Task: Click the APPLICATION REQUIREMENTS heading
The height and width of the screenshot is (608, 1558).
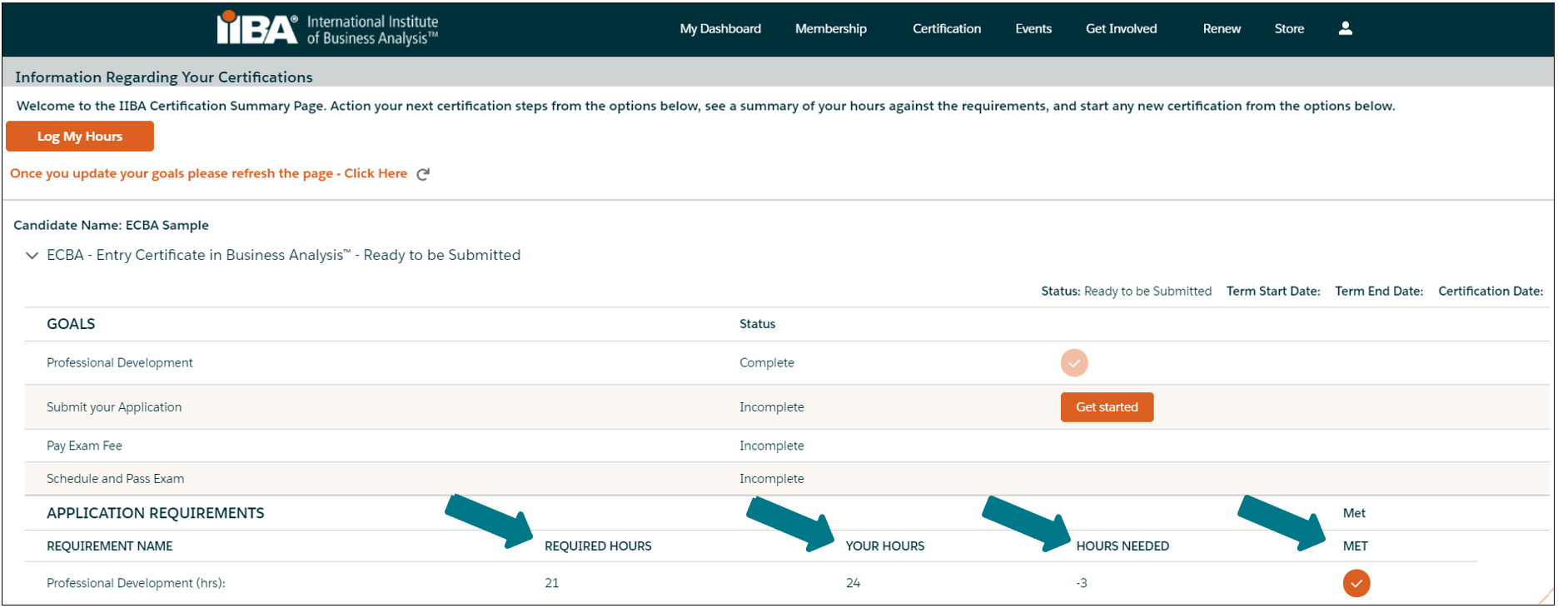Action: pyautogui.click(x=156, y=513)
